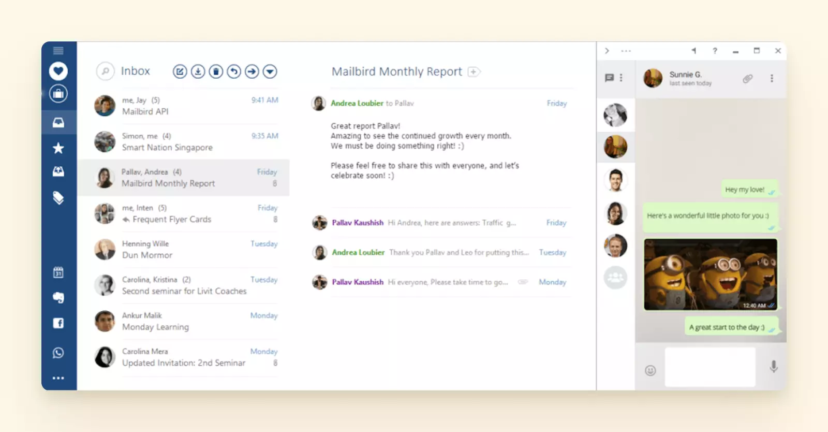Open the Inbox folder in sidebar

coord(58,123)
